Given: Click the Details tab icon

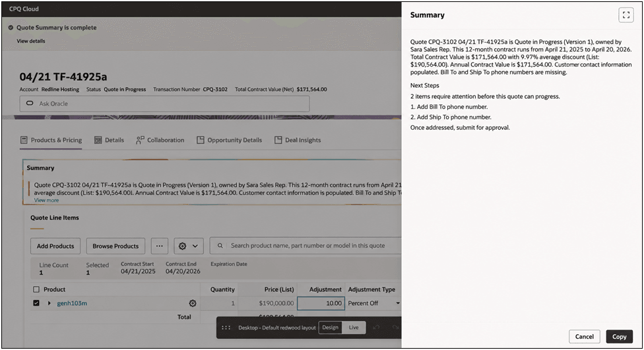Looking at the screenshot, I should 98,140.
